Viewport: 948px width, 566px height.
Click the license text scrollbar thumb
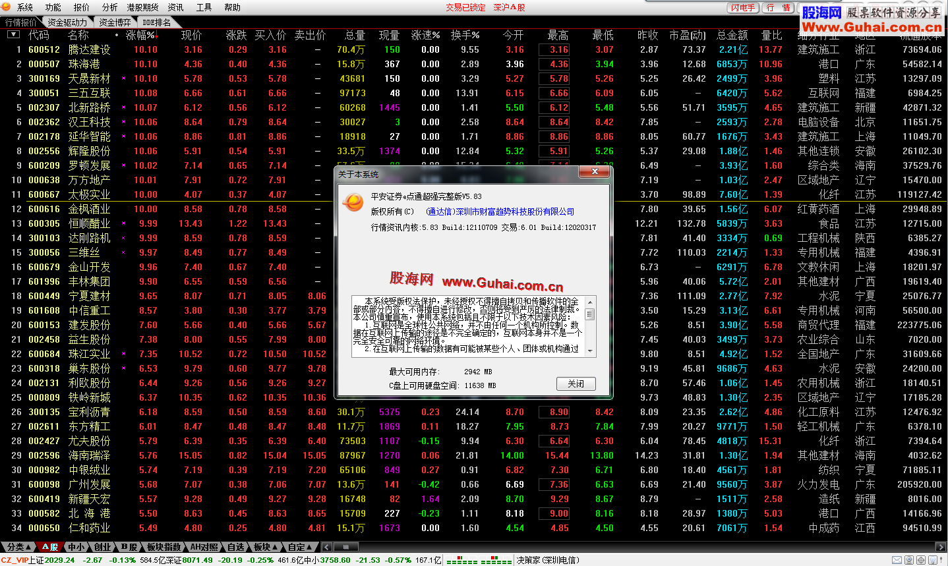(x=590, y=315)
